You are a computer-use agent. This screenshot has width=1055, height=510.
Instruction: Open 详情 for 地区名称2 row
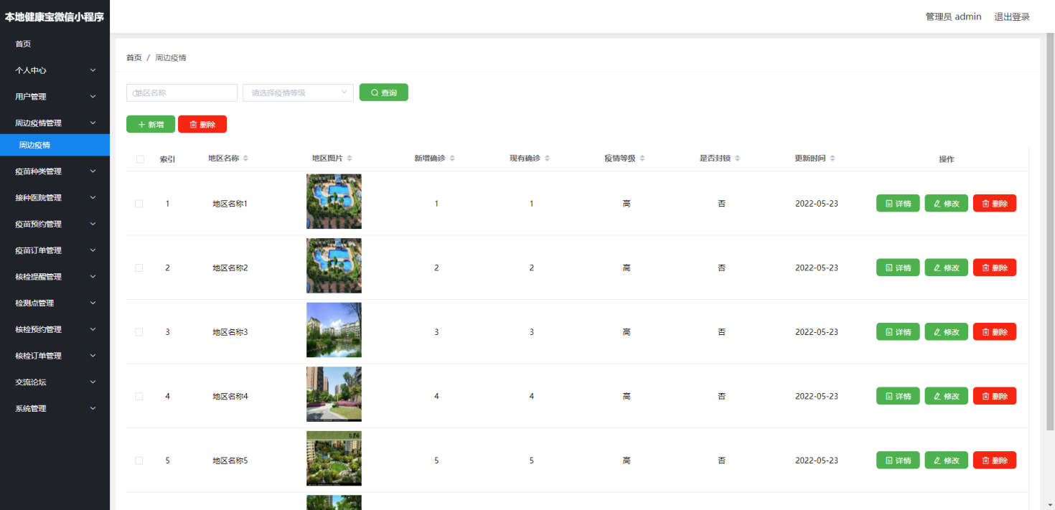898,268
